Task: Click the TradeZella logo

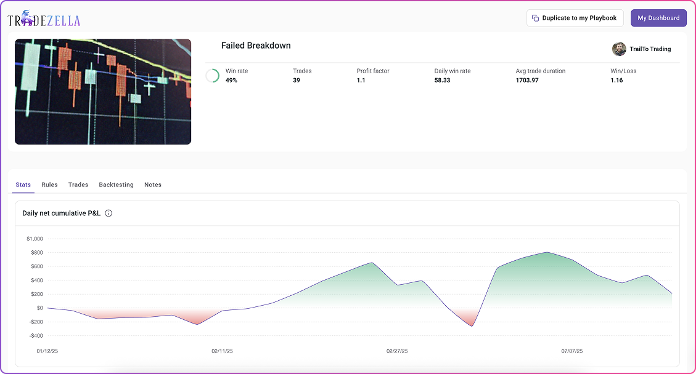Action: point(44,20)
